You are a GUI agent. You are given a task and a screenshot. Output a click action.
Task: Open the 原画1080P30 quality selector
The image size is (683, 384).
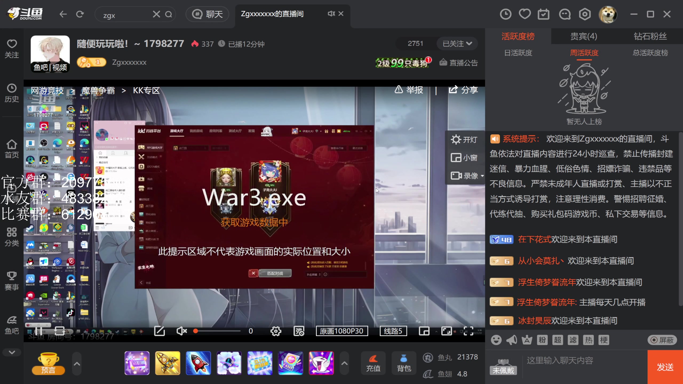point(342,331)
